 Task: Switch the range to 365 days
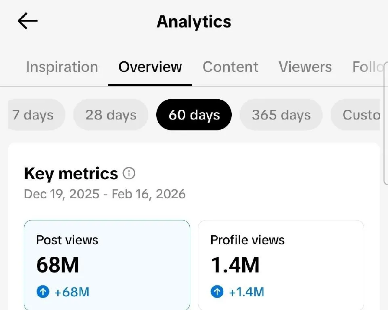(281, 115)
